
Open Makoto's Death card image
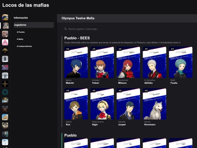(76, 62)
